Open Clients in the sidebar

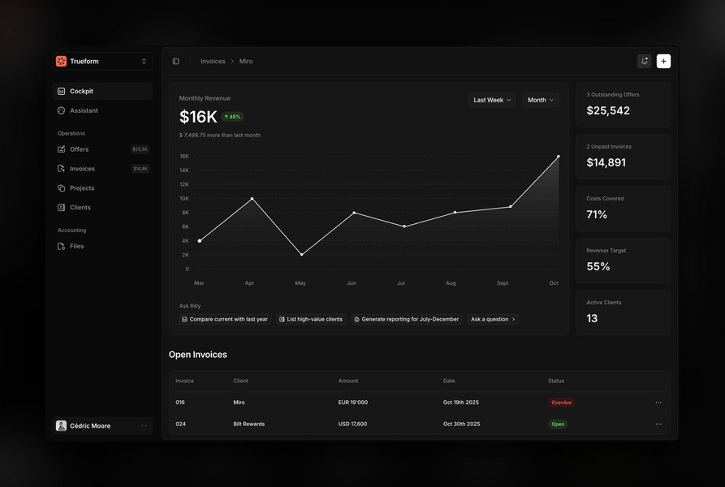[x=102, y=208]
